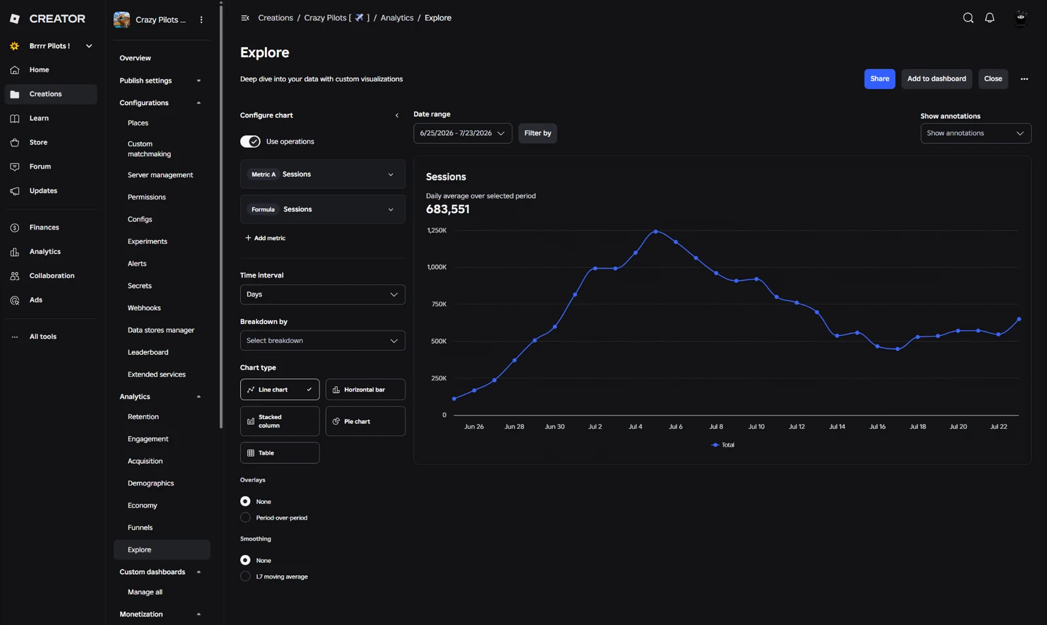Open the search icon in top bar
The height and width of the screenshot is (625, 1047).
tap(968, 18)
